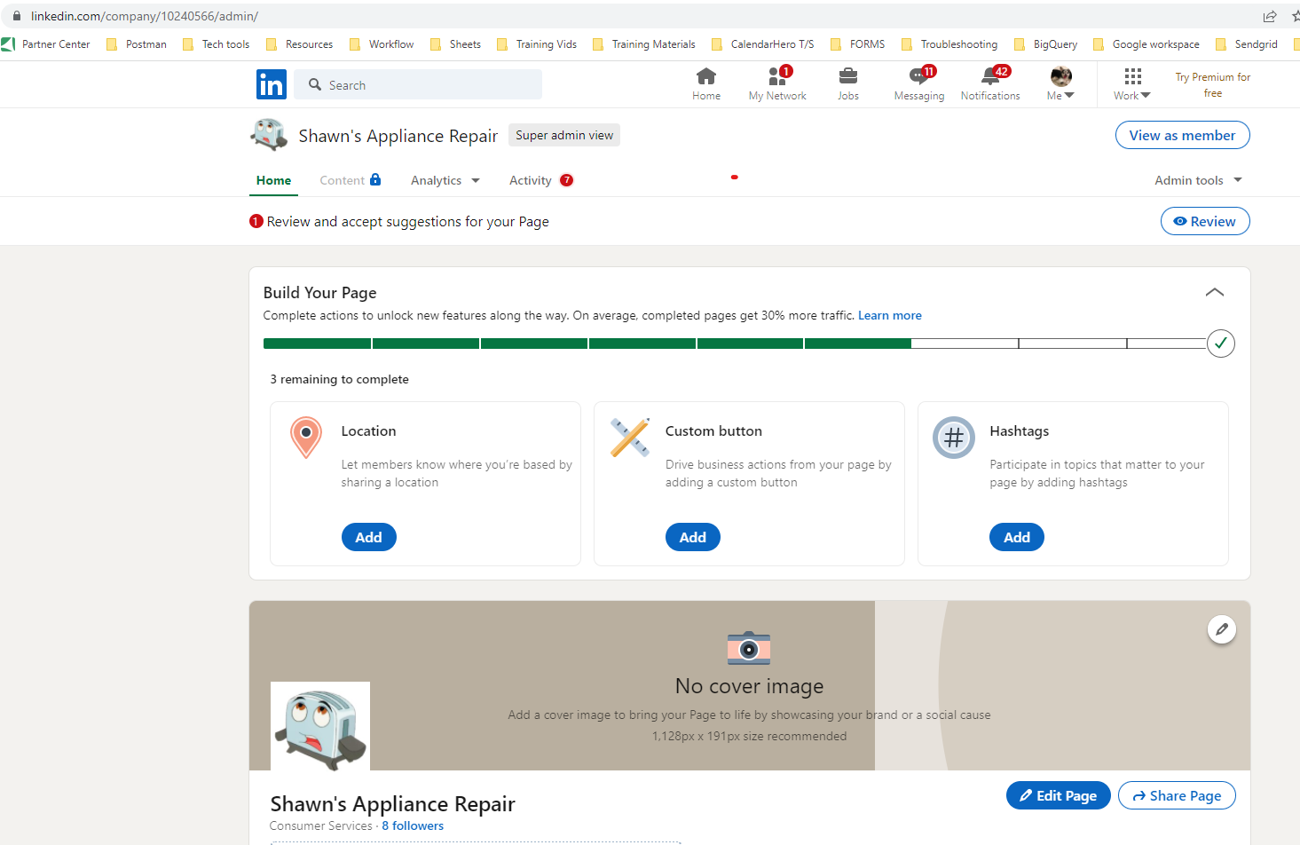This screenshot has height=845, width=1300.
Task: Click 'Consumer Services' text
Action: coord(321,825)
